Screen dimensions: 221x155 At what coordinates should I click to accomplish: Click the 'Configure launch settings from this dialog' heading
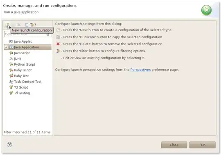89,24
